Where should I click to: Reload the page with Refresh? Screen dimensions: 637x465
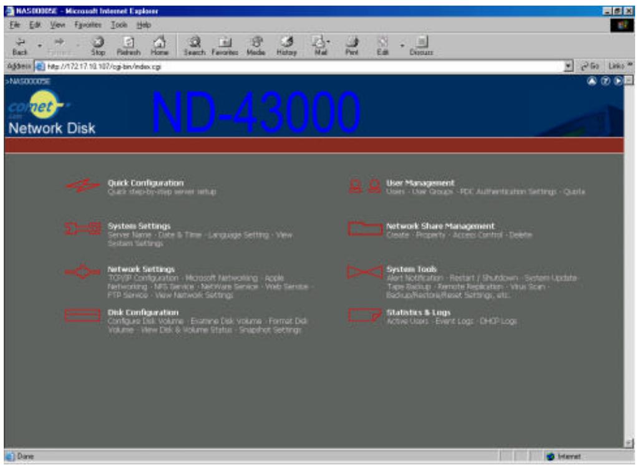(x=129, y=46)
